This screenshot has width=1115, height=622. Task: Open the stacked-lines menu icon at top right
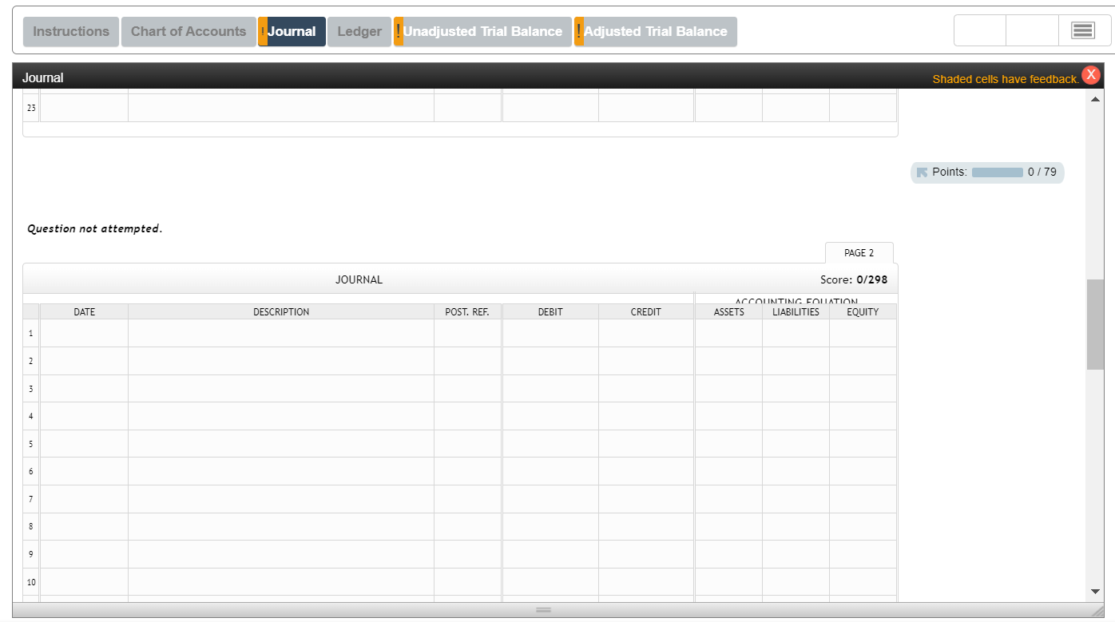(1082, 31)
